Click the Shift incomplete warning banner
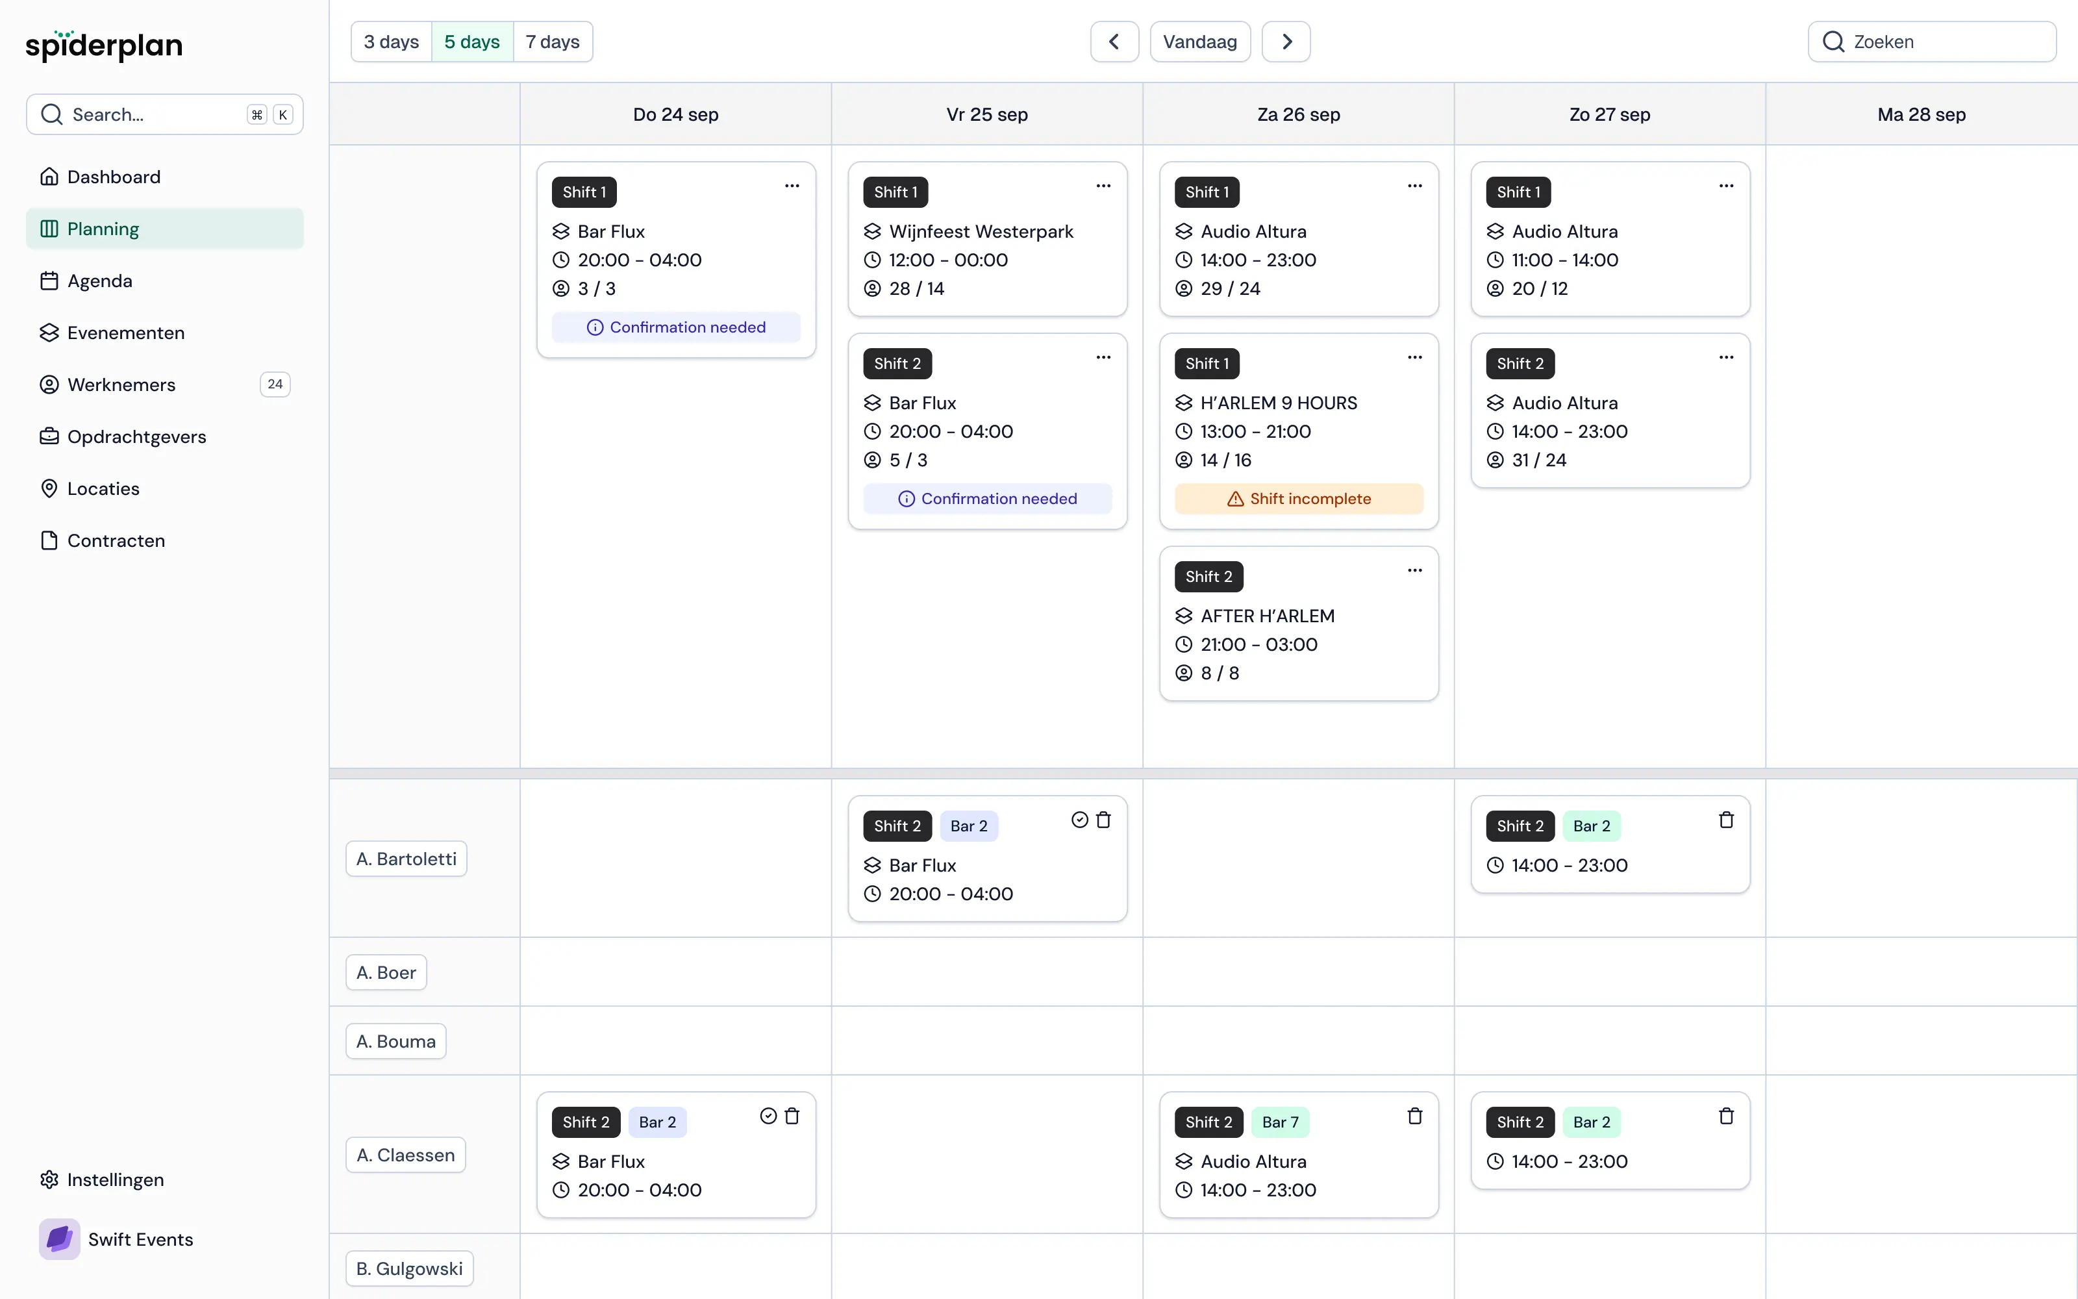This screenshot has width=2078, height=1299. [x=1298, y=499]
